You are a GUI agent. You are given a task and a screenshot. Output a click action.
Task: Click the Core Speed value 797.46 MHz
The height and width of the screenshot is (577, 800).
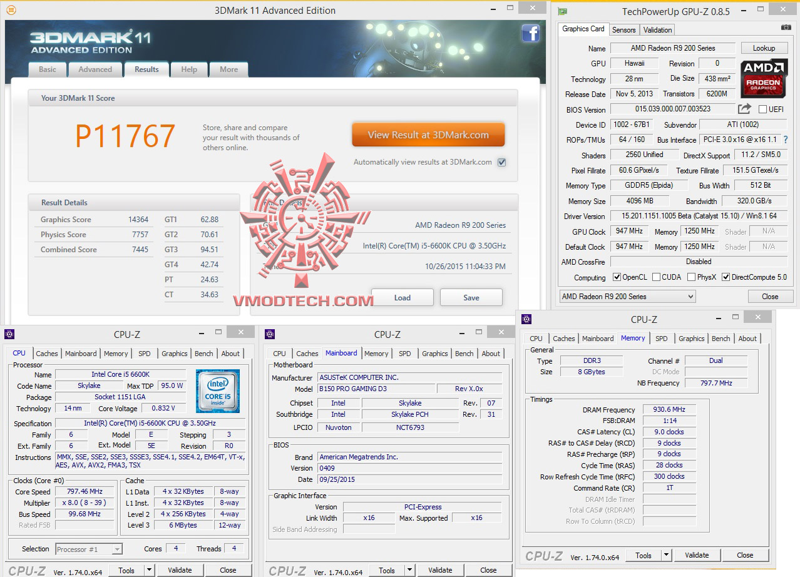pos(85,491)
